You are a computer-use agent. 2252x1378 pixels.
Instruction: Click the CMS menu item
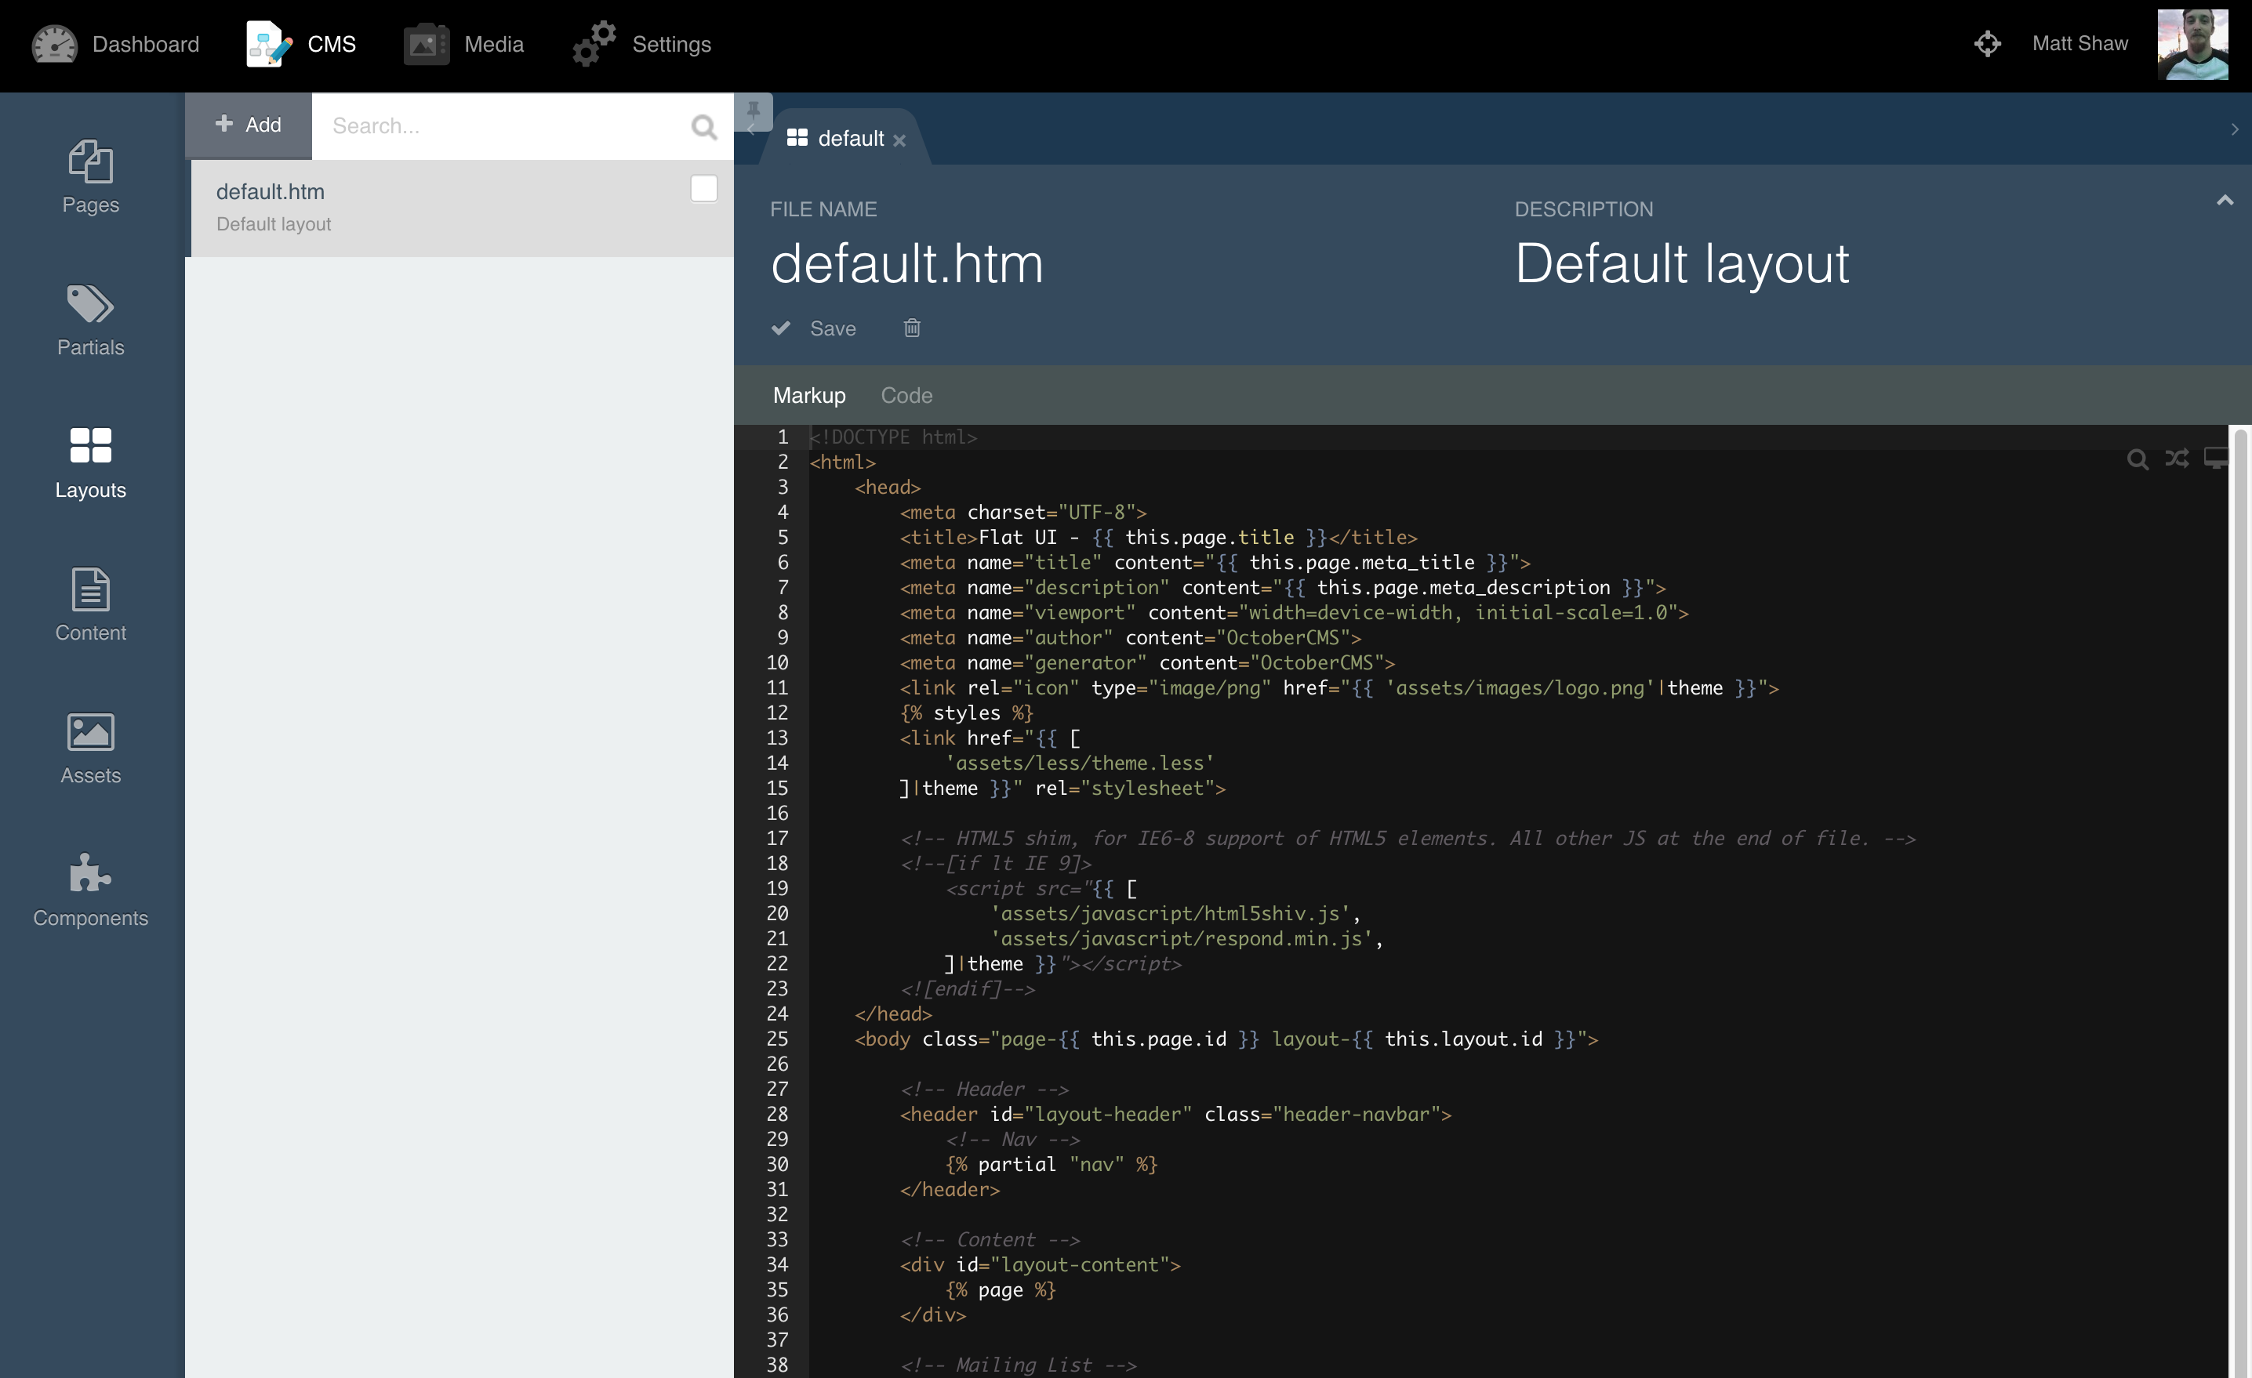pos(300,44)
